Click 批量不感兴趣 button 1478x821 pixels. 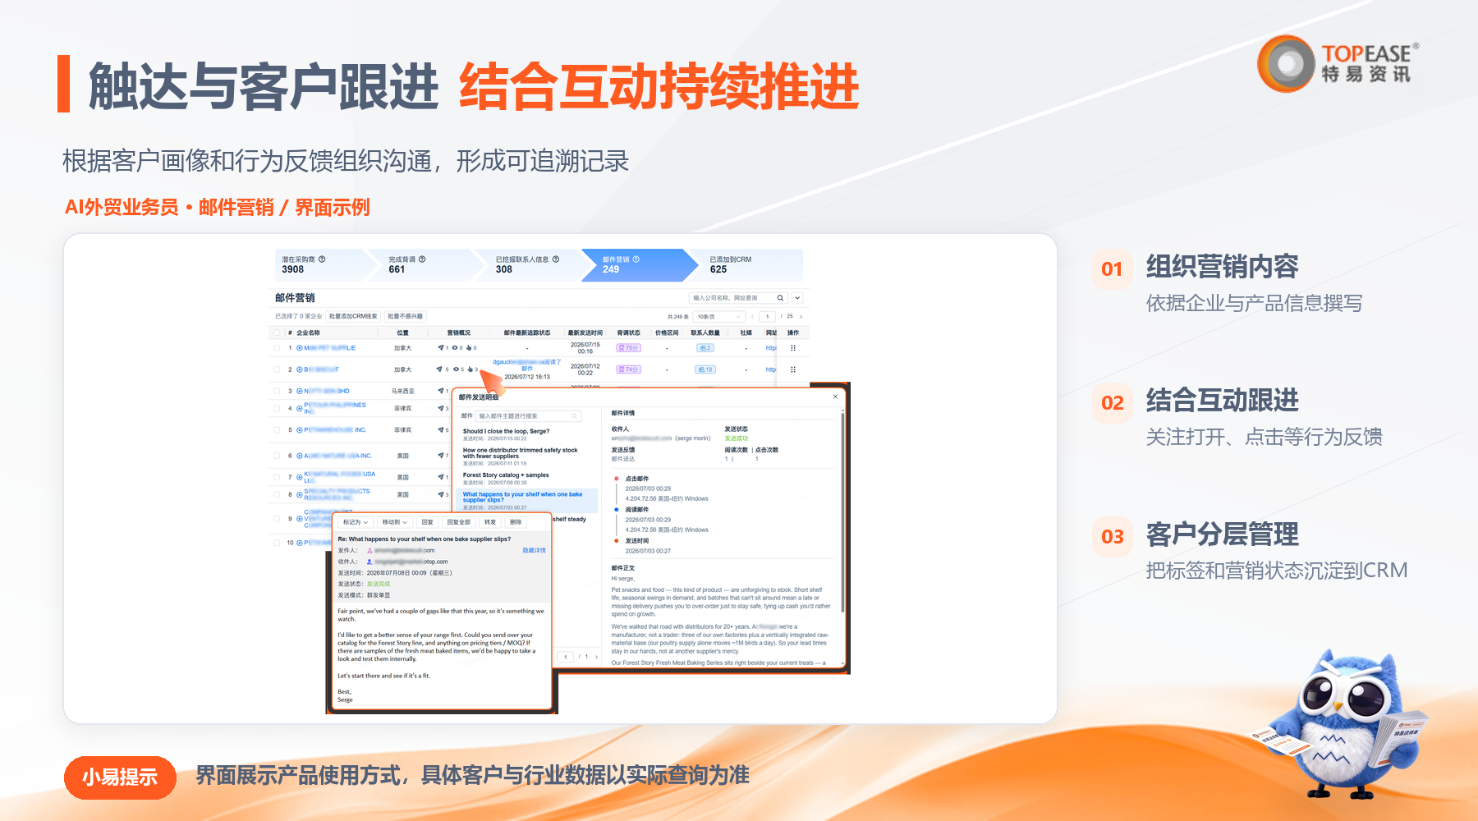point(406,316)
